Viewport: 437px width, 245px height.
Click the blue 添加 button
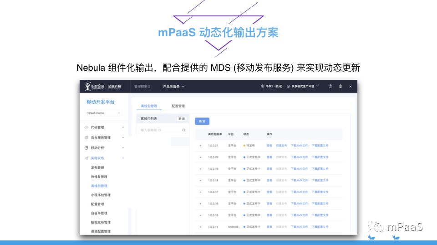point(202,122)
